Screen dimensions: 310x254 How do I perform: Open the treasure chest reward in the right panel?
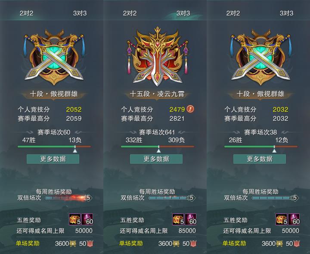282,219
